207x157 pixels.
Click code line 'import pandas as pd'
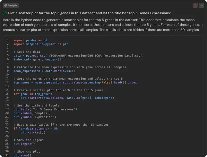pos(30,40)
